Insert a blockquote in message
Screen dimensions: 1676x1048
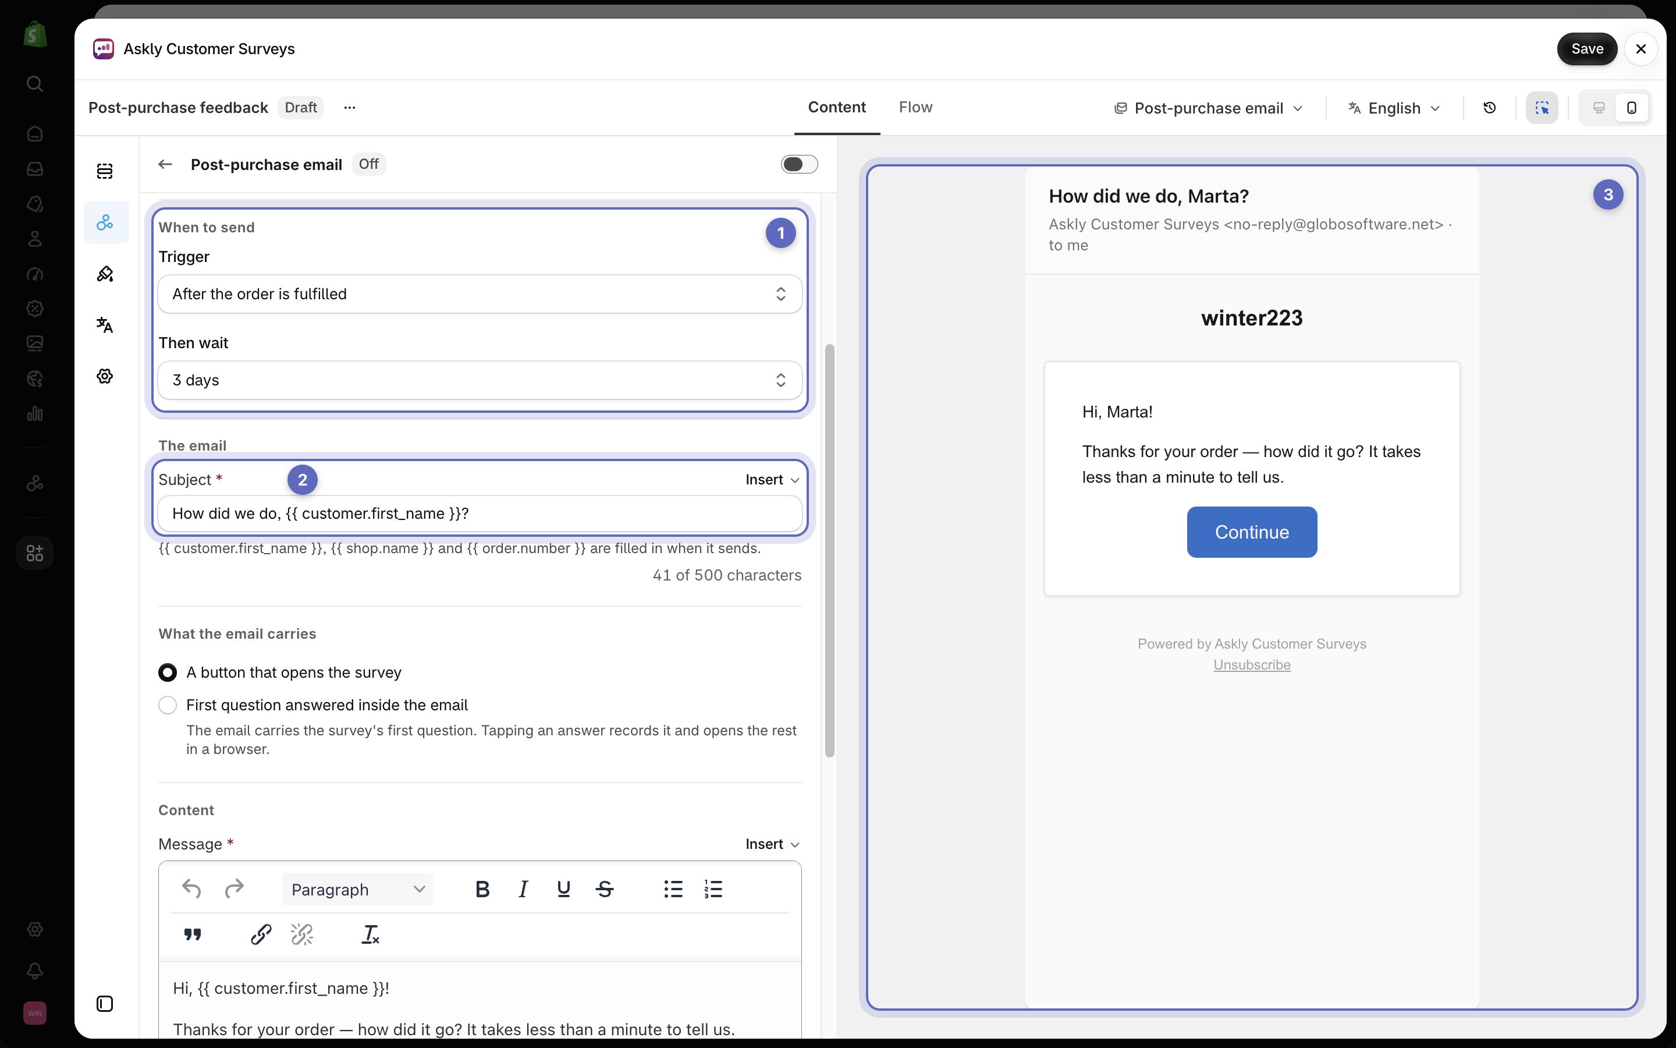pyautogui.click(x=193, y=934)
